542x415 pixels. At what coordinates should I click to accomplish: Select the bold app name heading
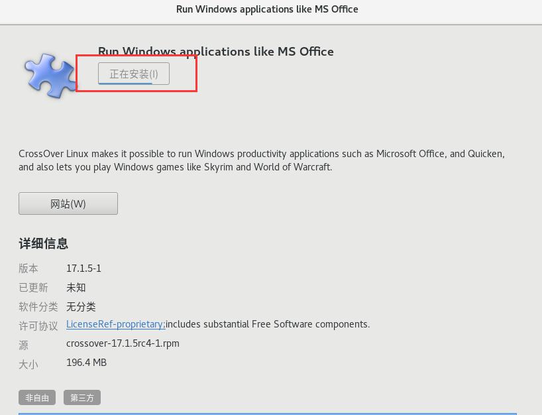[x=216, y=51]
